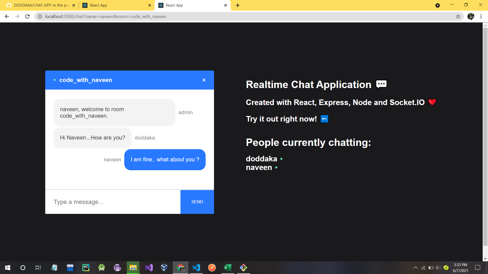Open the volume control in the system tray
Viewport: 488px width, 274px height.
click(438, 268)
